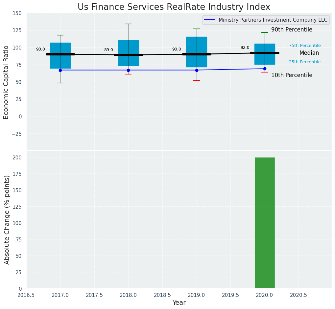Click the green top whisker cap at 2018
This screenshot has height=309, width=335.
click(x=128, y=24)
